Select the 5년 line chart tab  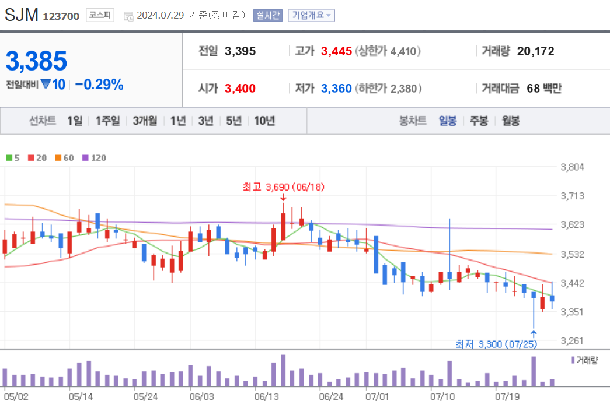[x=234, y=121]
